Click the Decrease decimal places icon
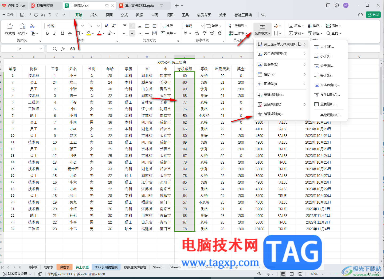 tap(220, 33)
